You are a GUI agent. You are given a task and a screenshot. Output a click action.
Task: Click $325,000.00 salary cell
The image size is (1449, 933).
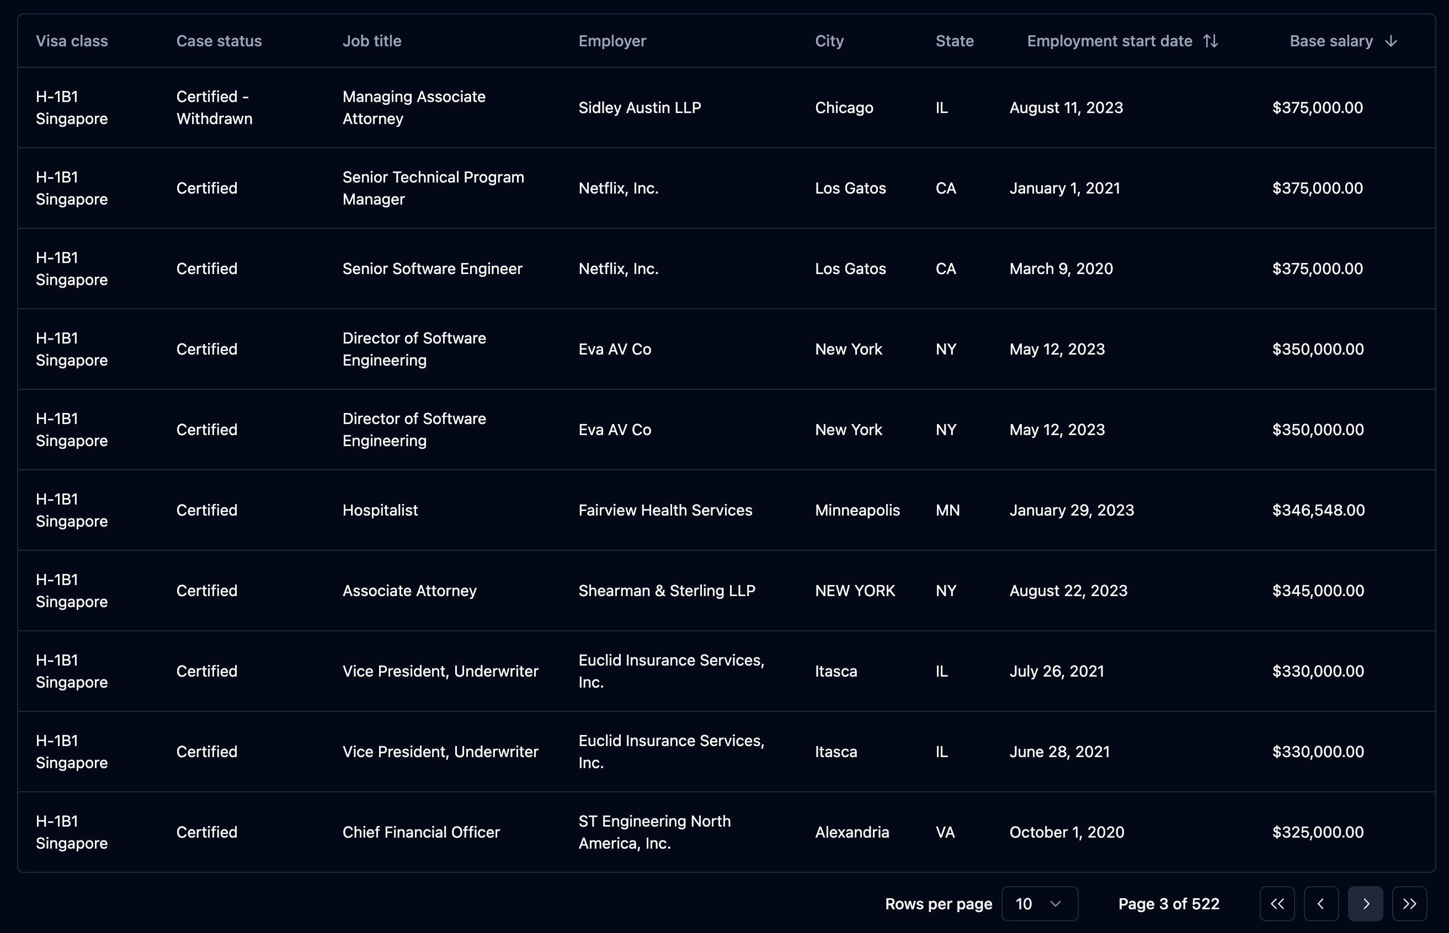point(1318,833)
